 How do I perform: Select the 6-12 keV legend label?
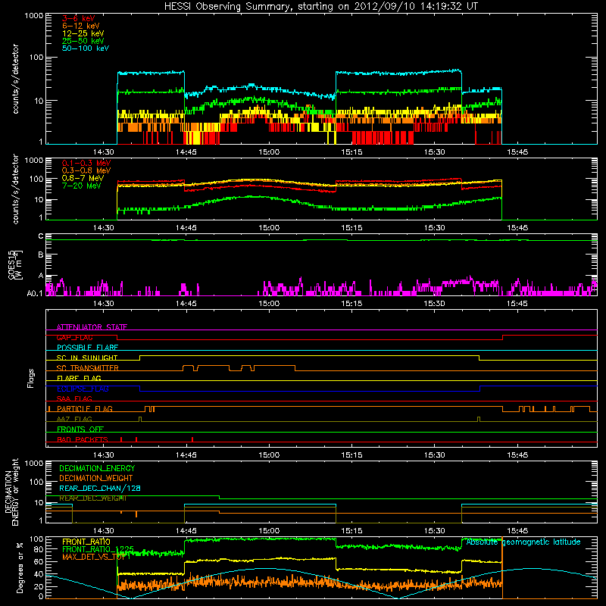[x=81, y=26]
